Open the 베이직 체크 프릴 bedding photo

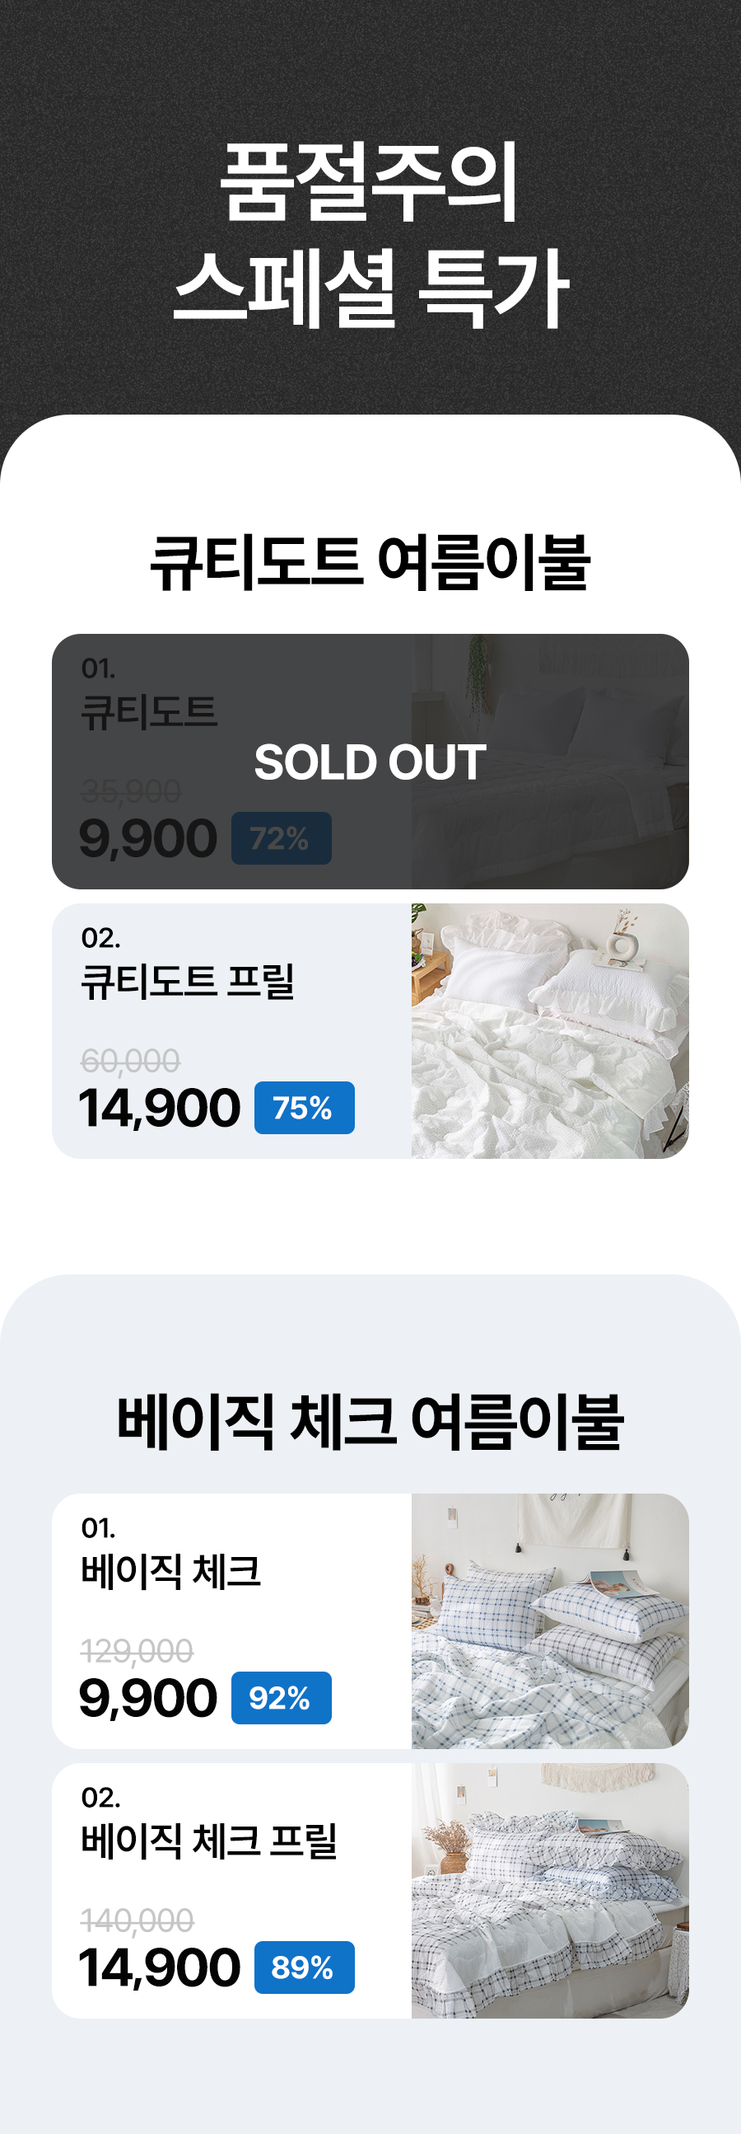(x=550, y=1891)
